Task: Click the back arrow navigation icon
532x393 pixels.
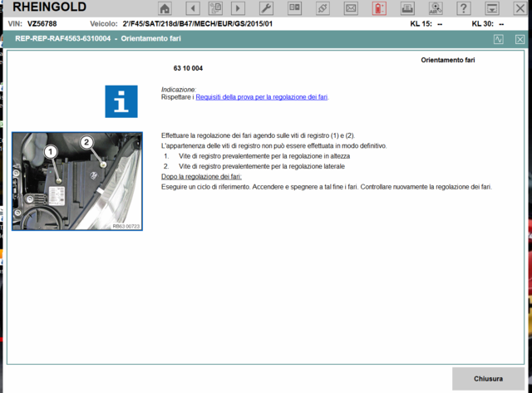Action: [192, 8]
